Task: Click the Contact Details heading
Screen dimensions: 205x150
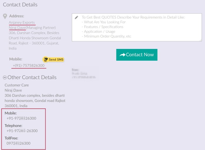Action: point(20,5)
